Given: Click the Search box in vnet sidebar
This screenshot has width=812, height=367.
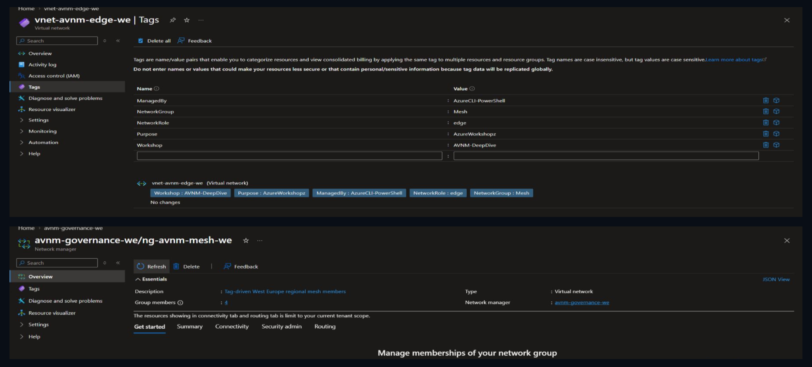Looking at the screenshot, I should tap(57, 41).
